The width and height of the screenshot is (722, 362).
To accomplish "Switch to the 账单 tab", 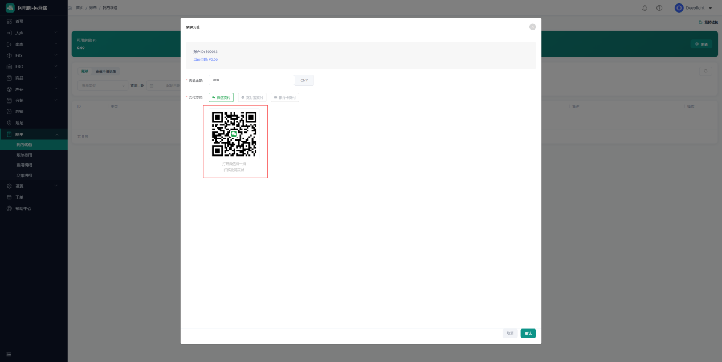I will pos(85,71).
